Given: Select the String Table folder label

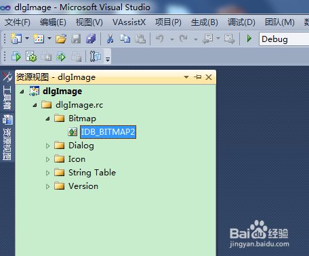Looking at the screenshot, I should coord(92,173).
